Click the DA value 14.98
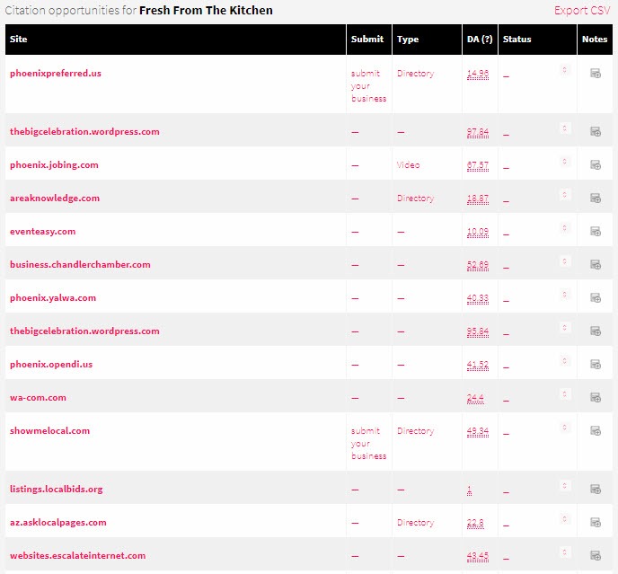The height and width of the screenshot is (574, 618). [478, 74]
